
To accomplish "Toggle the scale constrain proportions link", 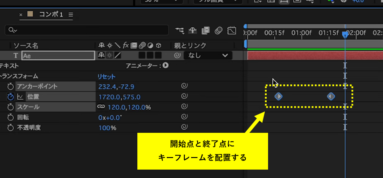I will pyautogui.click(x=101, y=107).
